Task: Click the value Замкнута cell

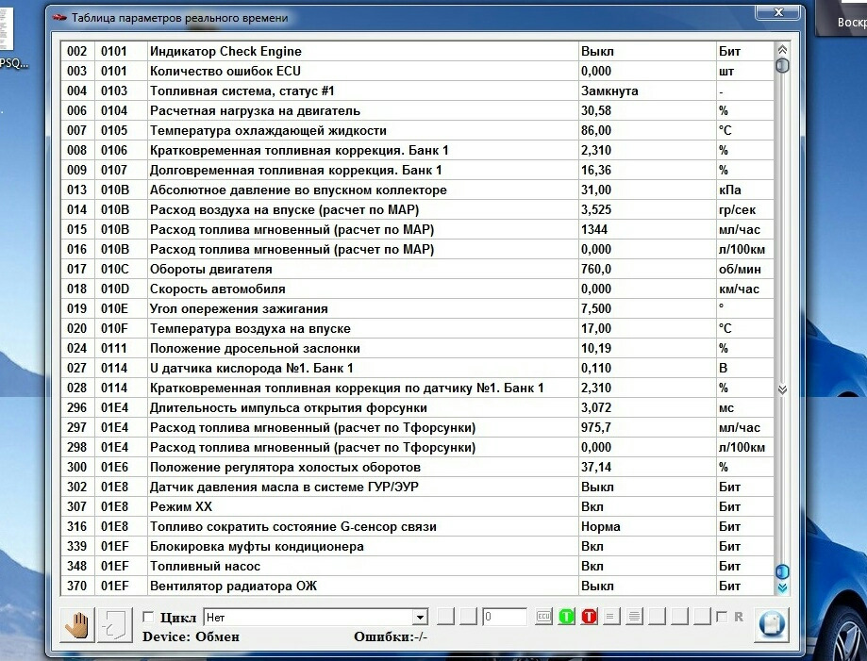Action: tap(647, 91)
